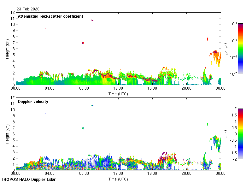Click the 10⁻⁴ label on backscatter color scale

(x=233, y=24)
